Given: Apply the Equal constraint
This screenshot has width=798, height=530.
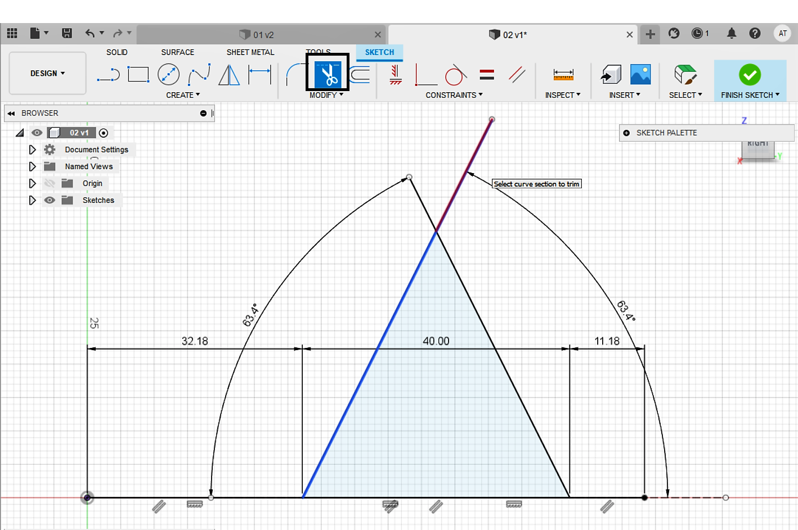Looking at the screenshot, I should (487, 74).
